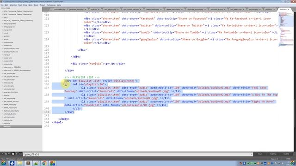This screenshot has height=166, width=296.
Task: Switch to the add_media.php tab
Action: tap(236, 9)
